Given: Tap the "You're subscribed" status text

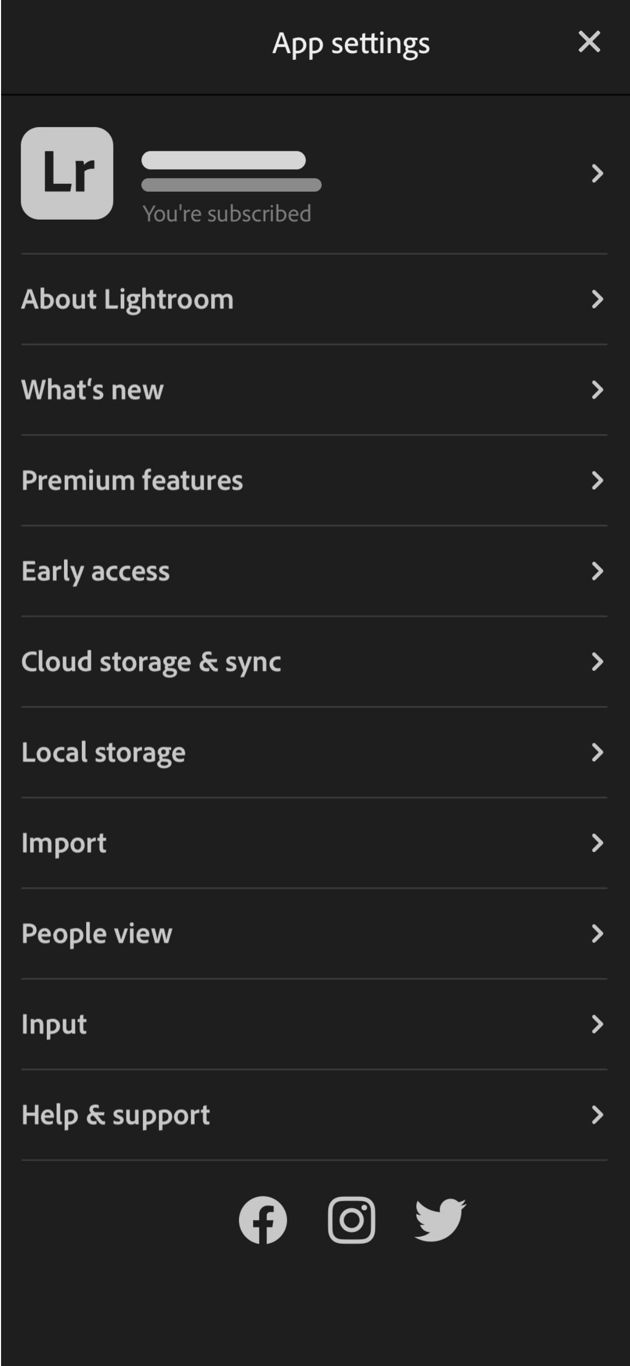Looking at the screenshot, I should 227,214.
